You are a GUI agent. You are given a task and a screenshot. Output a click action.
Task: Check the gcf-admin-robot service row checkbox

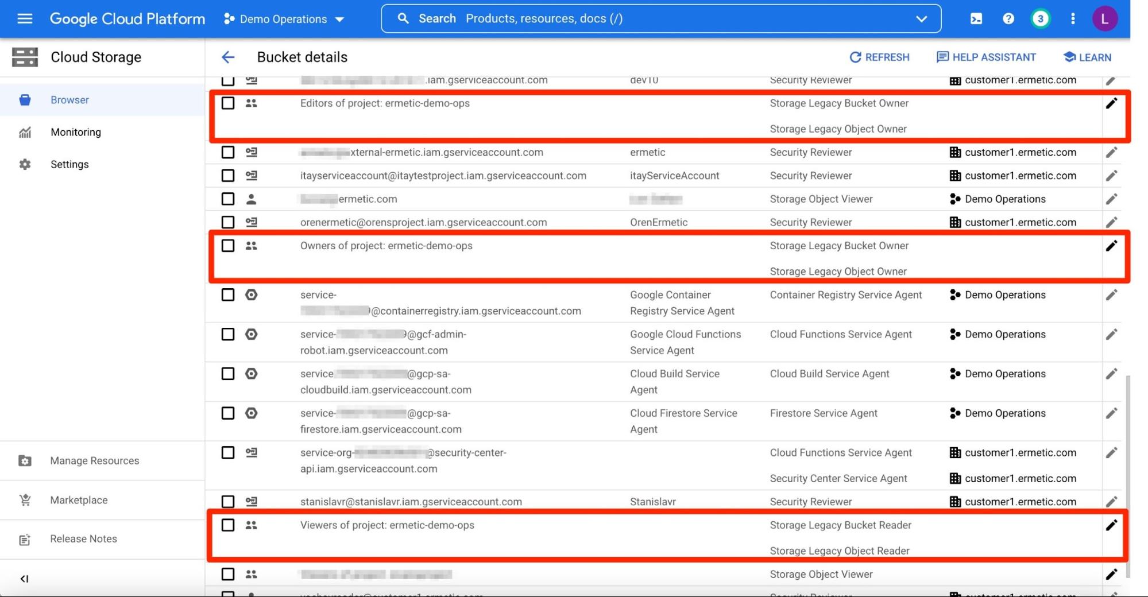click(228, 334)
